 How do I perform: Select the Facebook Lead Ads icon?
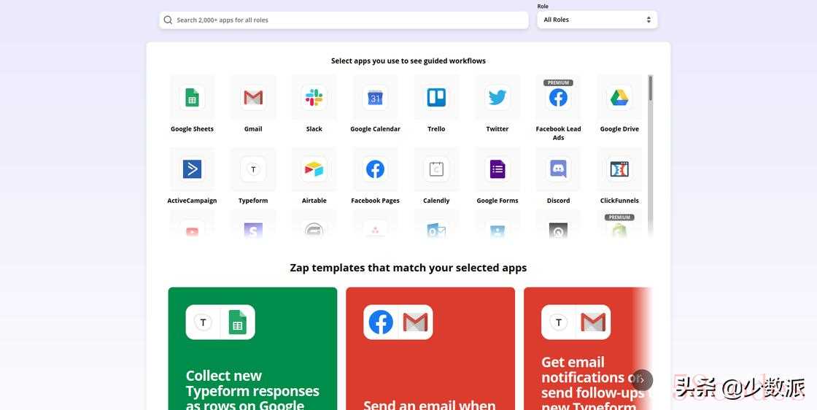559,98
